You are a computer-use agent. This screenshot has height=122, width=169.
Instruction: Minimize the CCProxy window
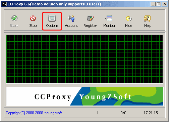(153, 4)
